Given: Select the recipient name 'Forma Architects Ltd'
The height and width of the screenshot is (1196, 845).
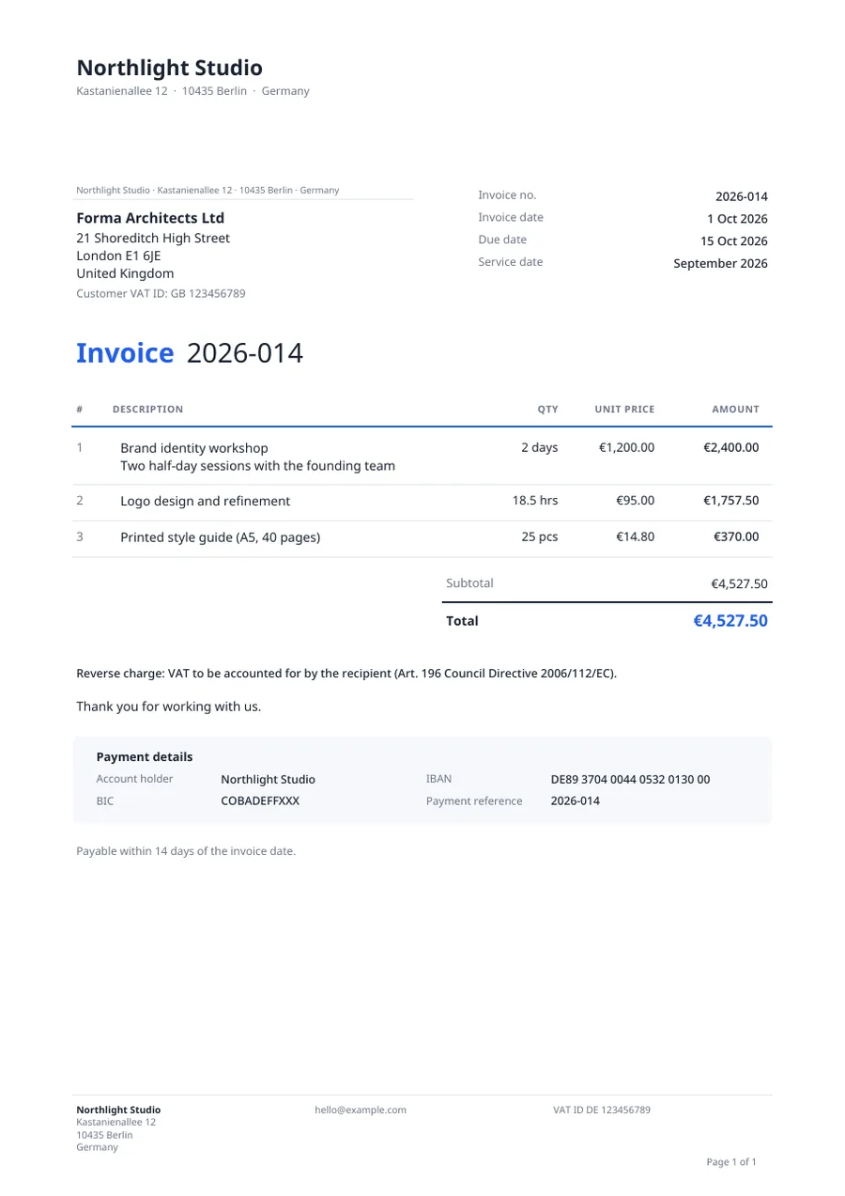Looking at the screenshot, I should 150,218.
